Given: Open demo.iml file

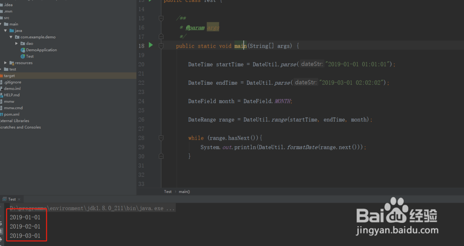Looking at the screenshot, I should pos(12,88).
